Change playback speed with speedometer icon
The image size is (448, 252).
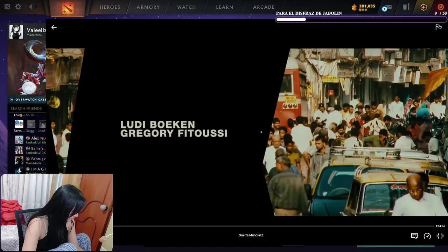point(427,236)
